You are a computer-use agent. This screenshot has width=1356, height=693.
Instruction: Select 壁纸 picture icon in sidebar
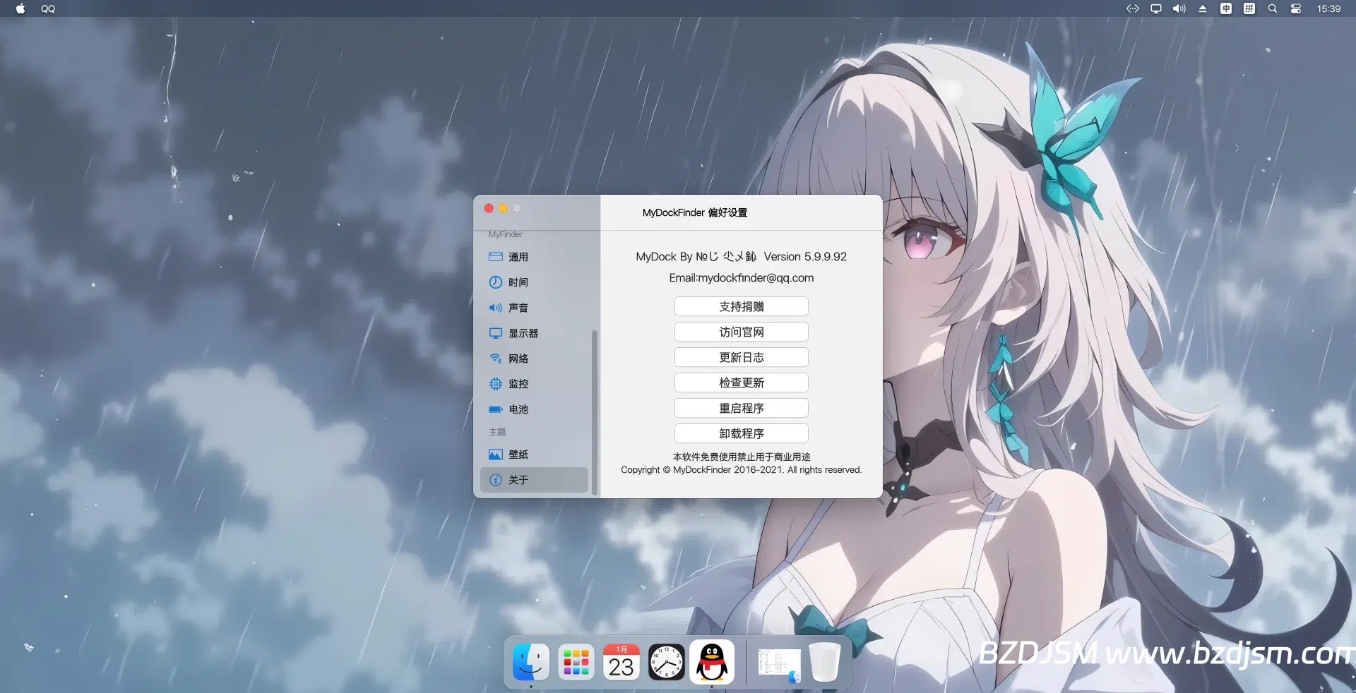click(x=496, y=454)
